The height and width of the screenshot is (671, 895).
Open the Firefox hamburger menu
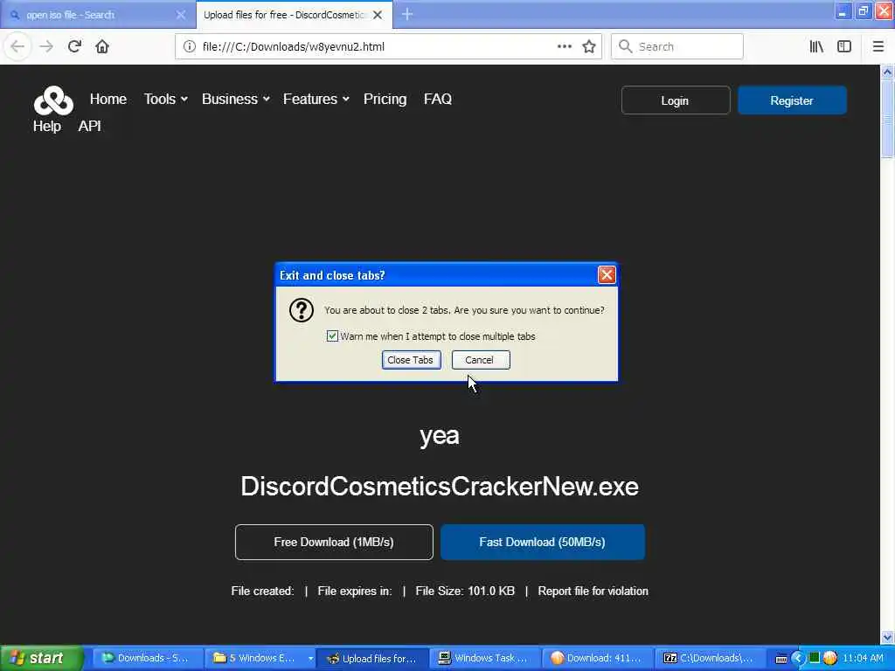click(878, 46)
